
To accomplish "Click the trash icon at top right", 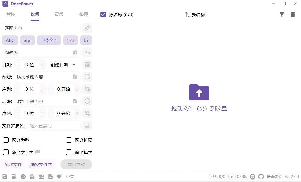I will point(293,14).
